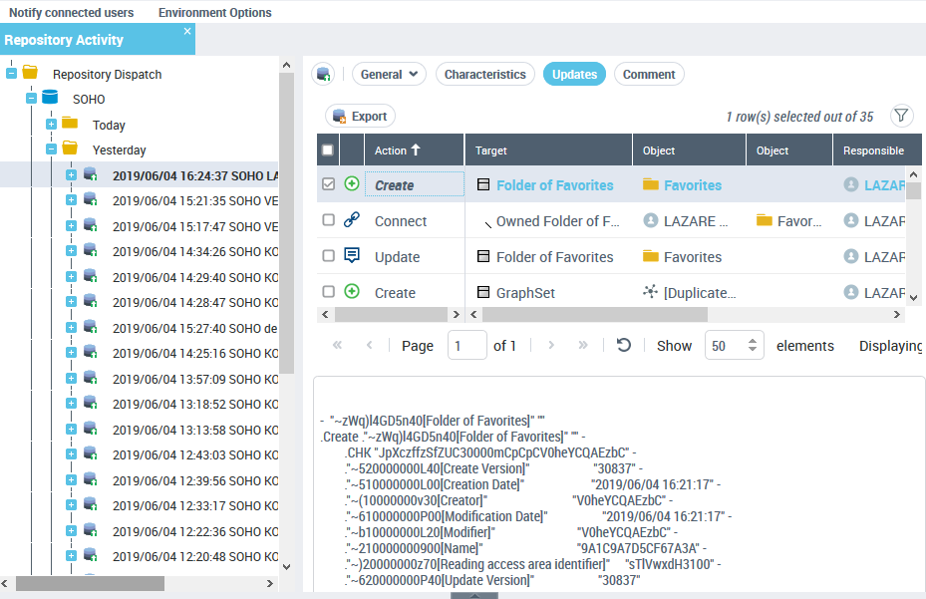The image size is (926, 599).
Task: Click the refresh icon in pagination bar
Action: [624, 345]
